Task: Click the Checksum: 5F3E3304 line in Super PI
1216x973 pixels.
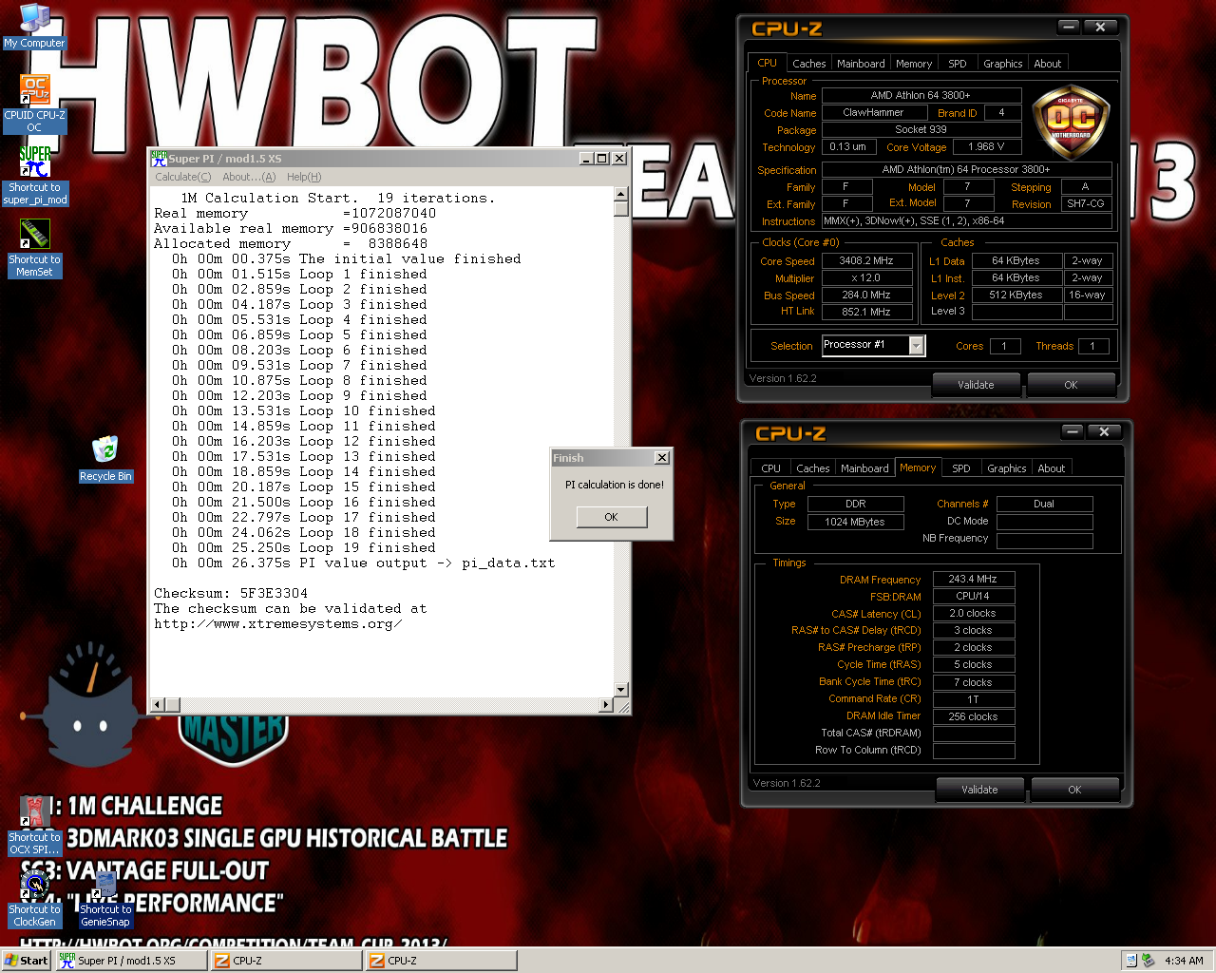Action: pyautogui.click(x=231, y=593)
